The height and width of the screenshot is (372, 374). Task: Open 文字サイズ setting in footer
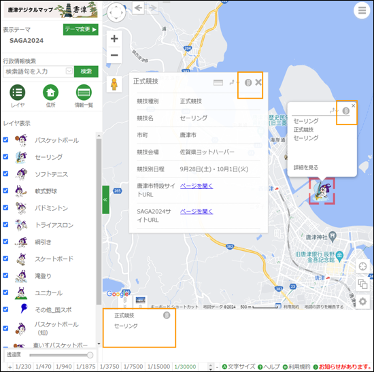coord(239,367)
